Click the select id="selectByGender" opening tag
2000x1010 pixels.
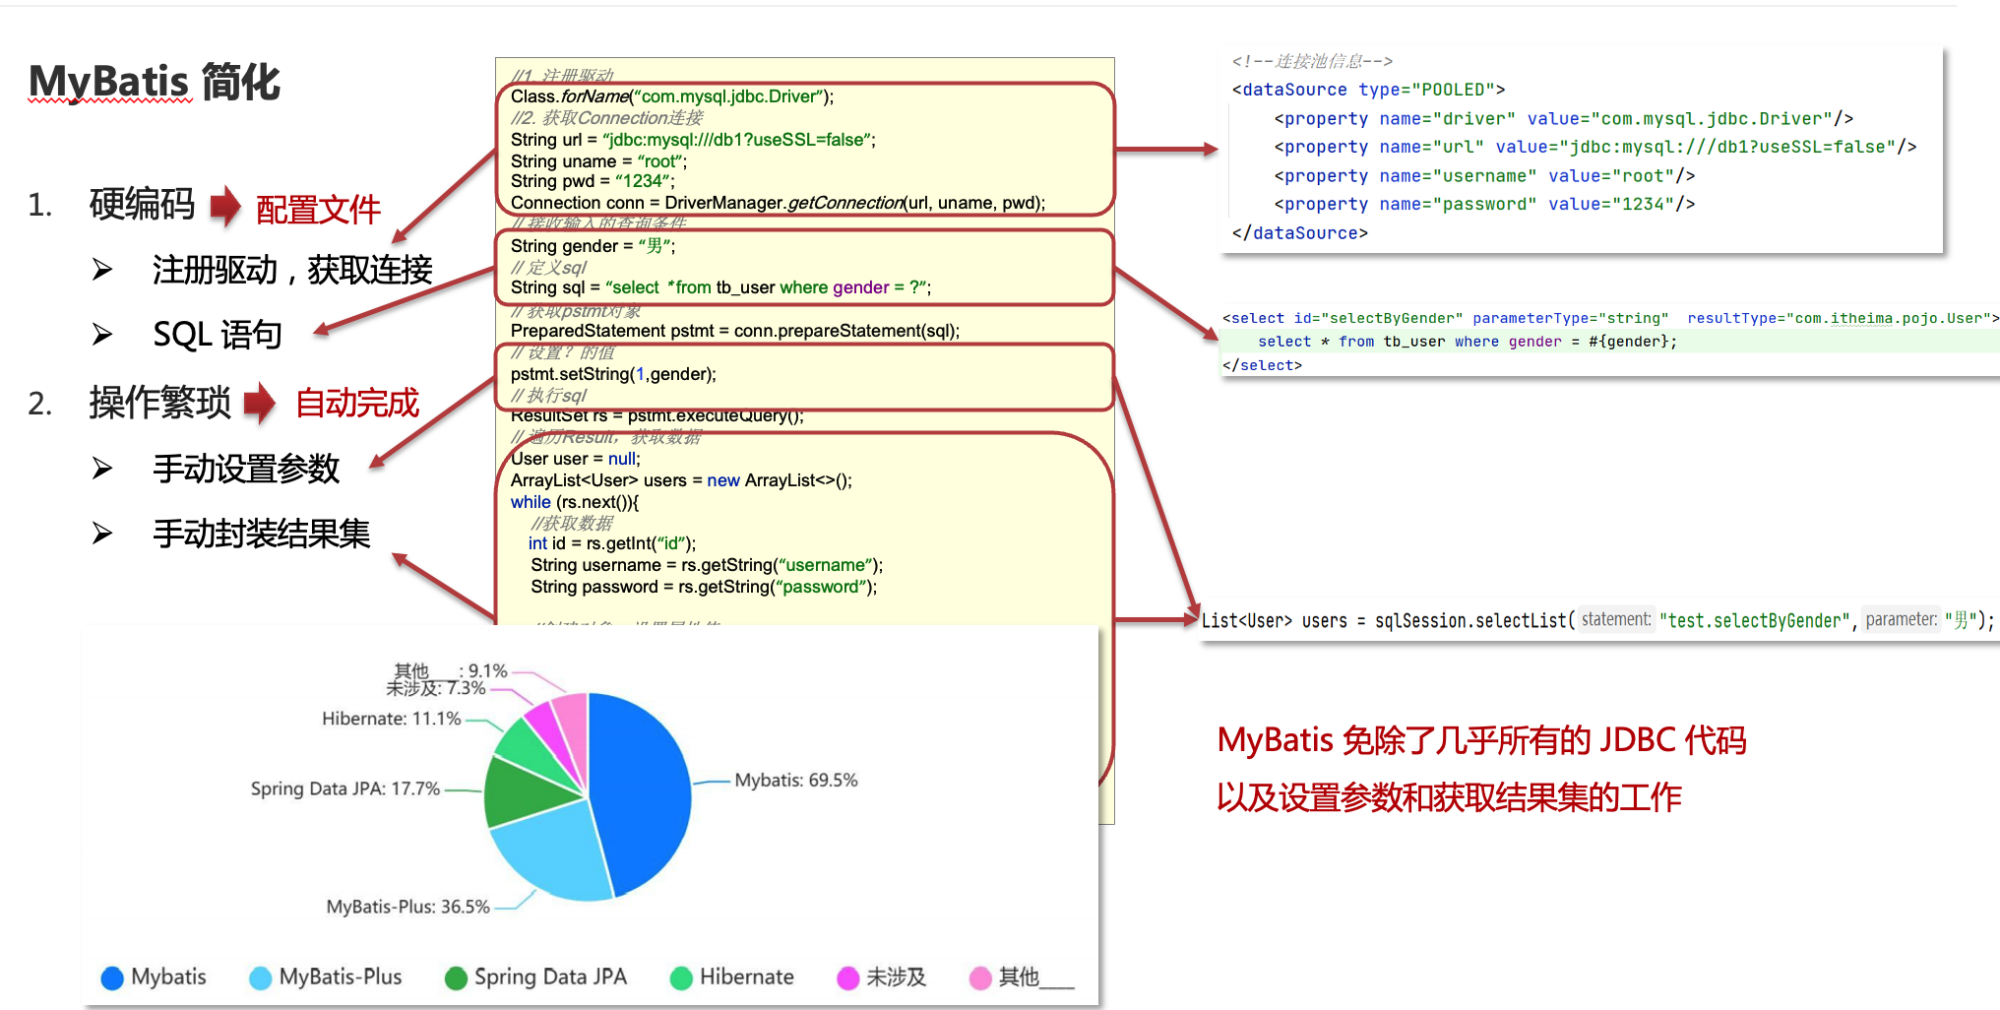(x=1610, y=318)
